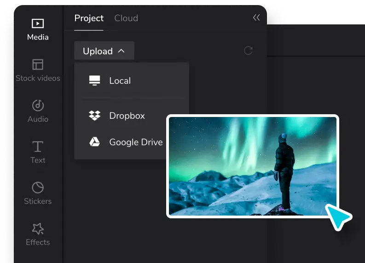
Task: Click the Upload dropdown button text
Action: pos(98,51)
